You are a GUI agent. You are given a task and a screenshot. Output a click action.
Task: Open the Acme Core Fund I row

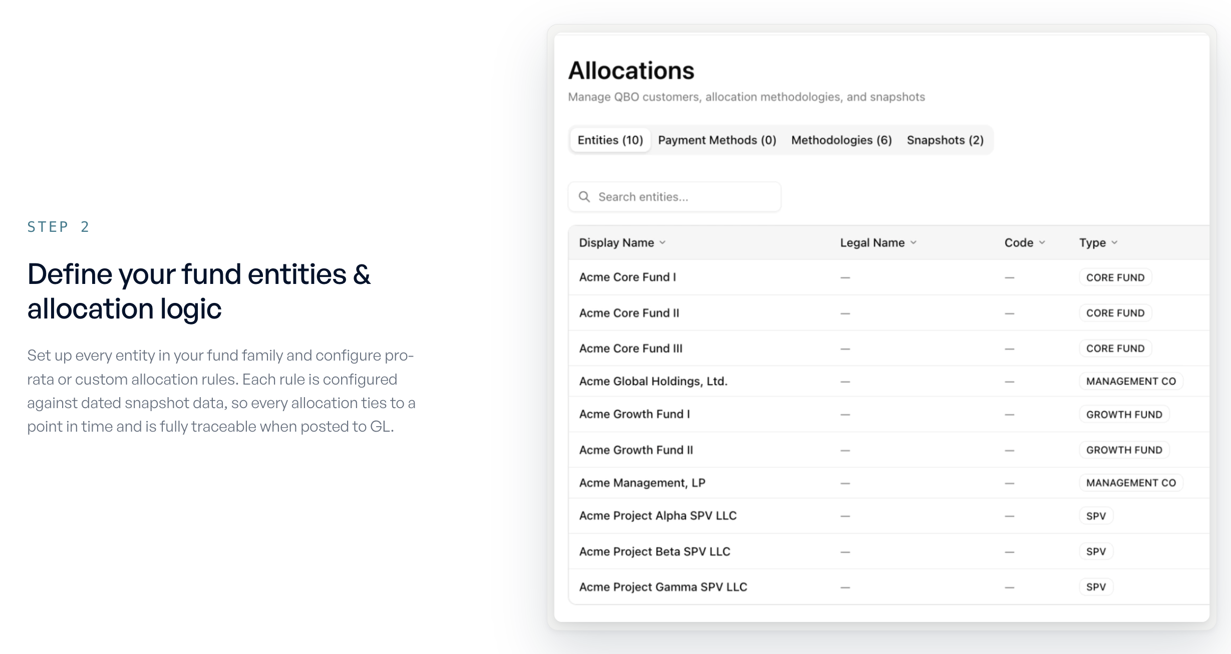point(889,277)
